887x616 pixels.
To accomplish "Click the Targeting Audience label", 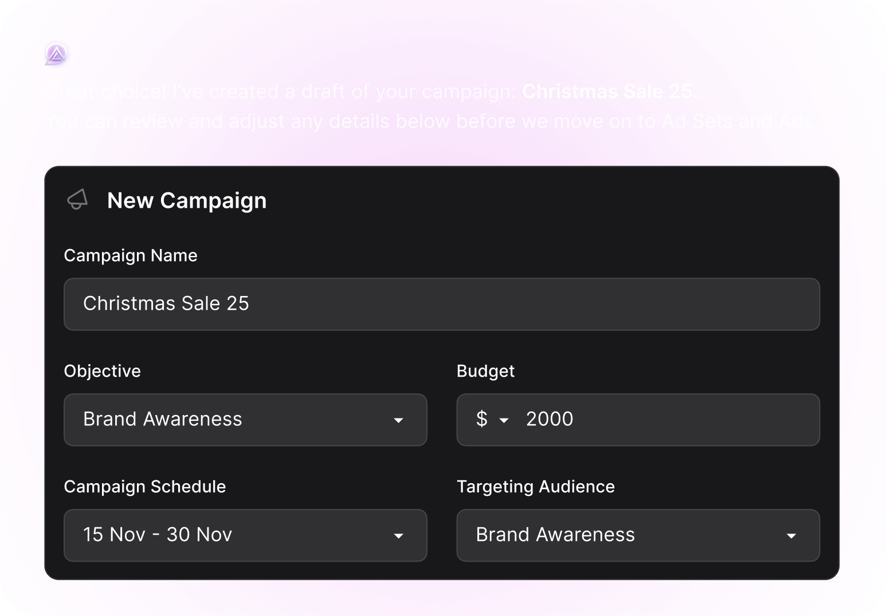I will point(536,487).
